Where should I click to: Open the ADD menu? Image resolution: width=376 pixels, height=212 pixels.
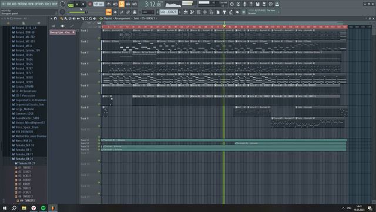(x=14, y=4)
